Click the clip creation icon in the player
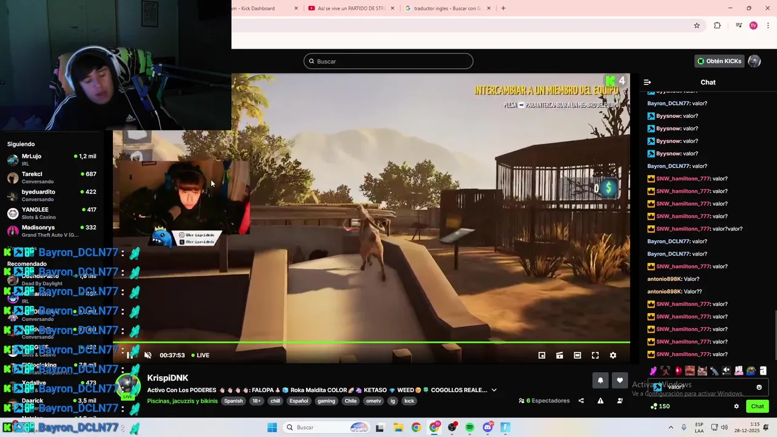 pos(560,355)
